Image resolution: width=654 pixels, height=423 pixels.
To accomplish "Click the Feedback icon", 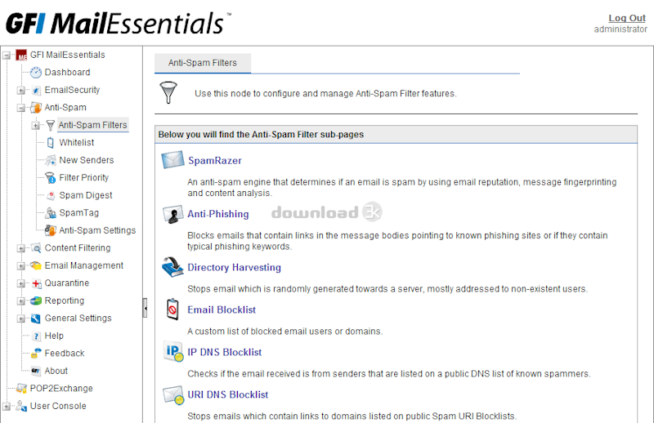I will pos(36,354).
